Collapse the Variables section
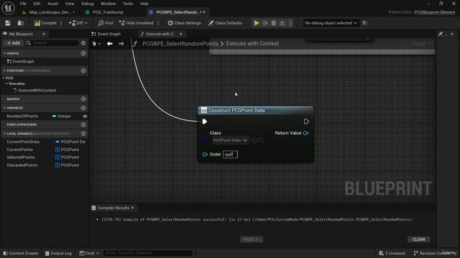The image size is (460, 258). coord(4,108)
